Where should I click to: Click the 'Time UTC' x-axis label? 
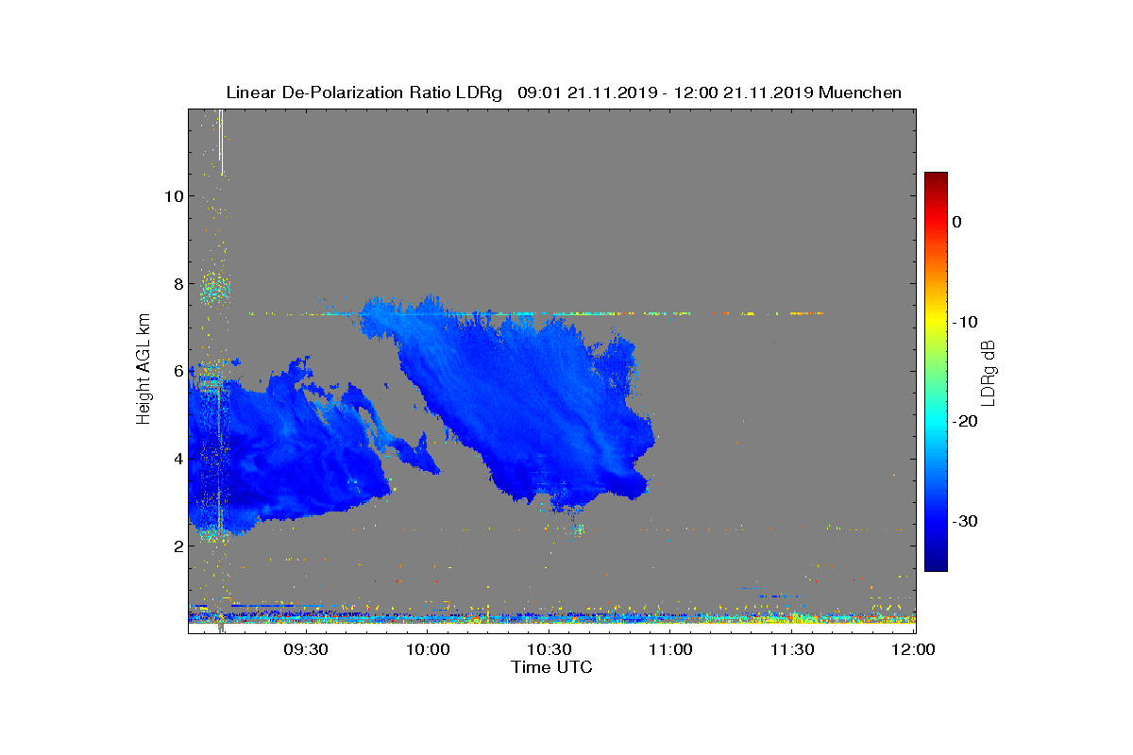click(x=552, y=667)
